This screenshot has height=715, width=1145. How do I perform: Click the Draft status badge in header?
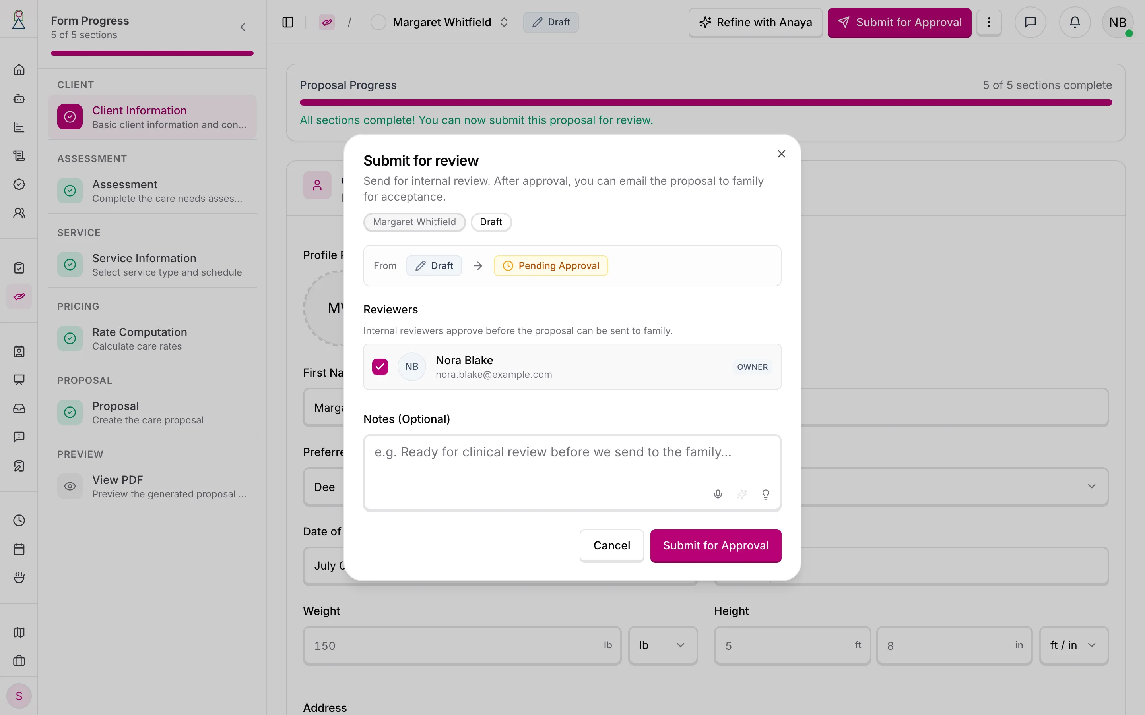[x=551, y=22]
